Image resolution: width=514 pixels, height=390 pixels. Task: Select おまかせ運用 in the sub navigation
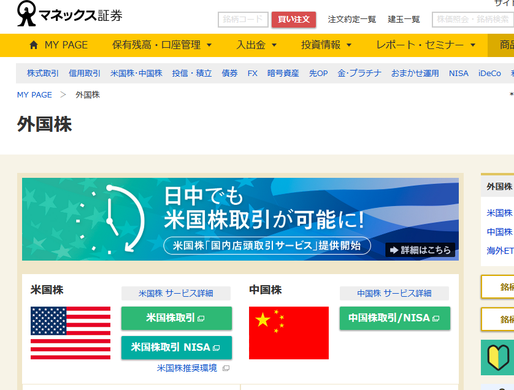[x=415, y=73]
